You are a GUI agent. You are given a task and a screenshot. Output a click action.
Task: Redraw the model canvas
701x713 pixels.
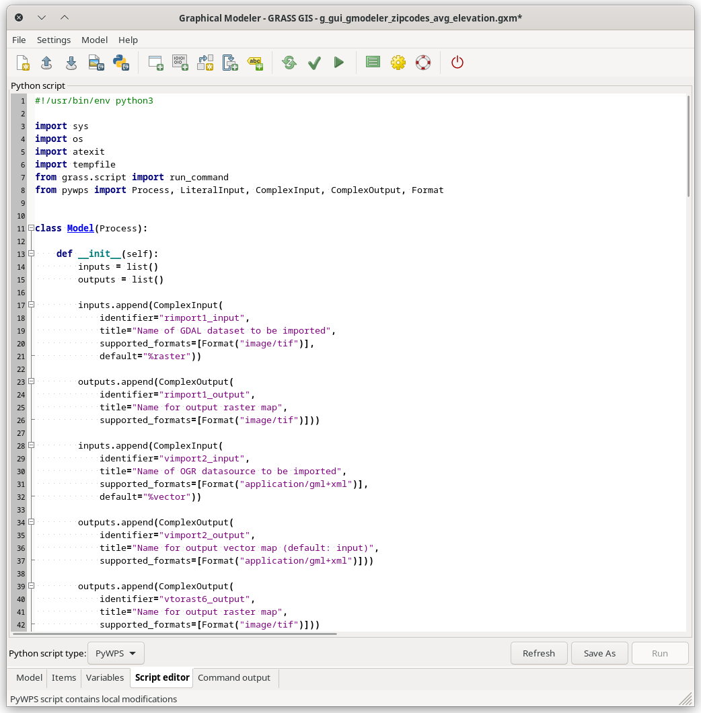point(289,63)
